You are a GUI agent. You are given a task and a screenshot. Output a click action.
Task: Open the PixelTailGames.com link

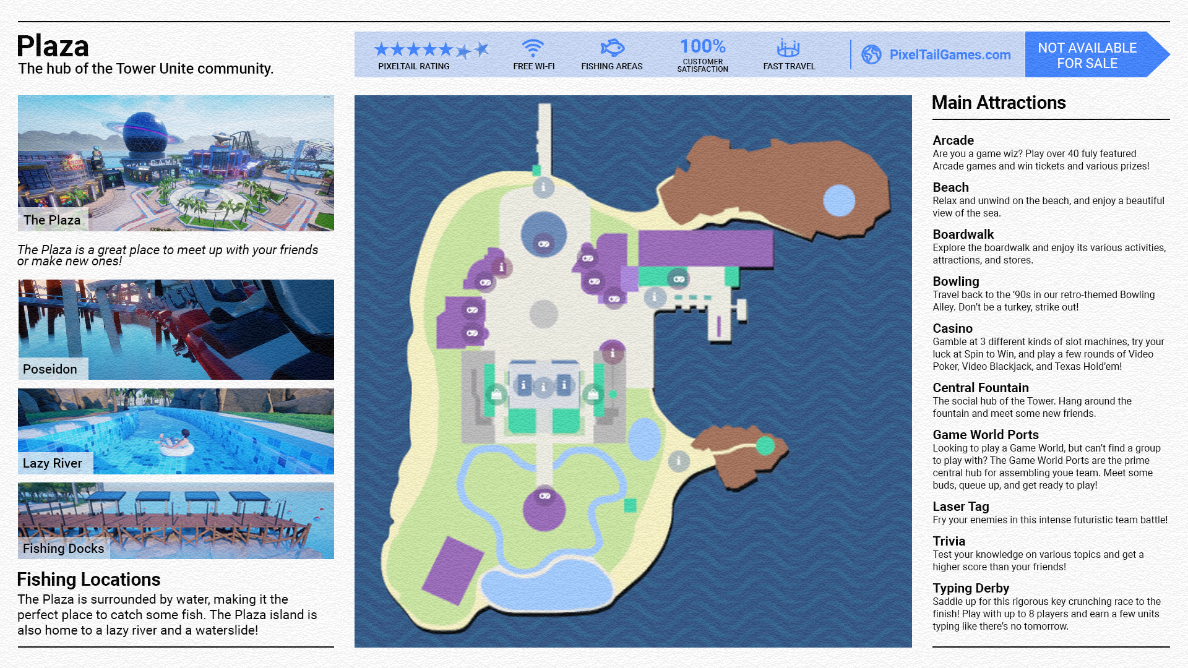click(950, 54)
